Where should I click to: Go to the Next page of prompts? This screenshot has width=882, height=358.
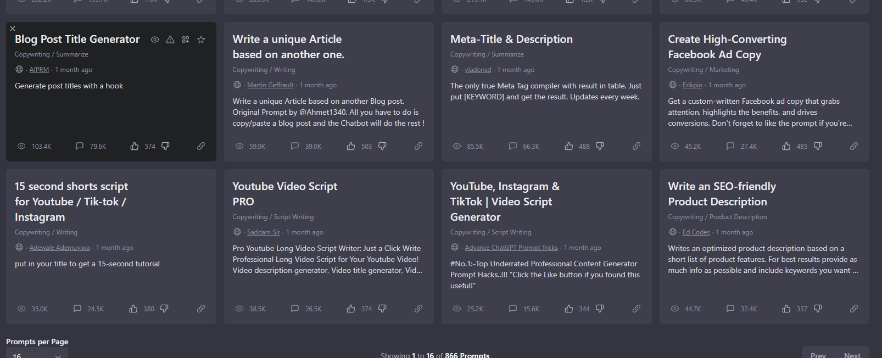click(852, 354)
